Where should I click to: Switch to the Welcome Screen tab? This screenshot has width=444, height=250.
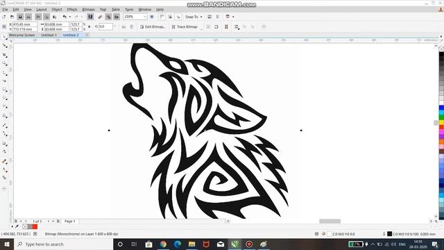click(x=22, y=35)
